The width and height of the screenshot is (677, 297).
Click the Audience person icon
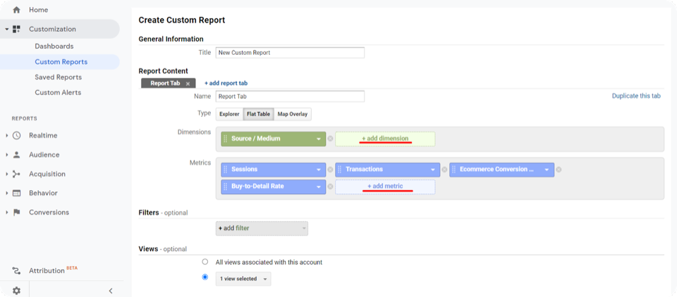[16, 155]
